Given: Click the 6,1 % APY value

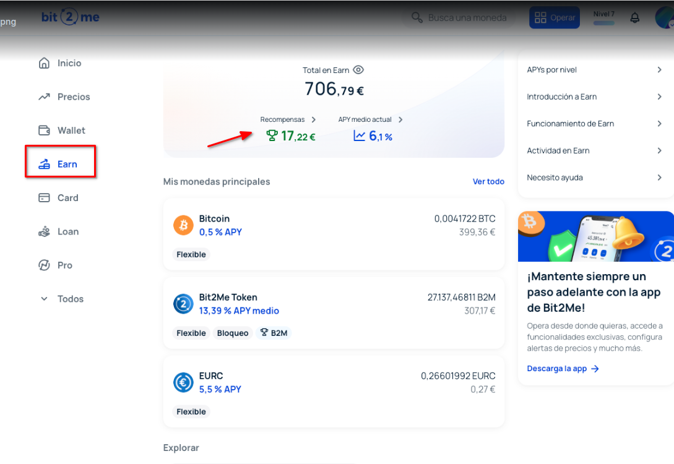Looking at the screenshot, I should coord(381,136).
